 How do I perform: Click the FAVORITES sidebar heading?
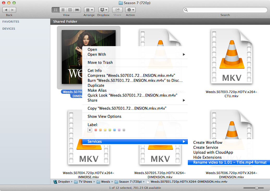point(11,22)
